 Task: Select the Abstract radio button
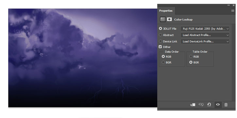pyautogui.click(x=161, y=35)
